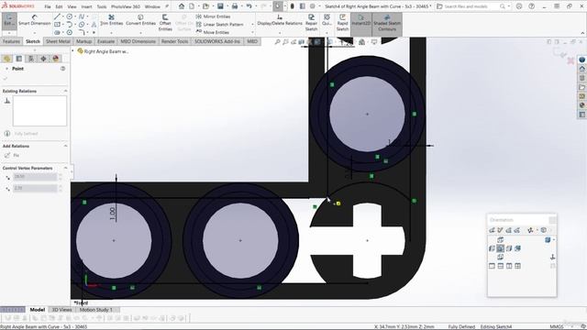Screen dimensions: 587x330
Task: Click the Save icon
Action: [x=220, y=6]
